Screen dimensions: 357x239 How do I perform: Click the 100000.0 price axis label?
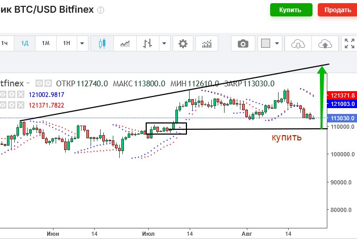click(342, 154)
